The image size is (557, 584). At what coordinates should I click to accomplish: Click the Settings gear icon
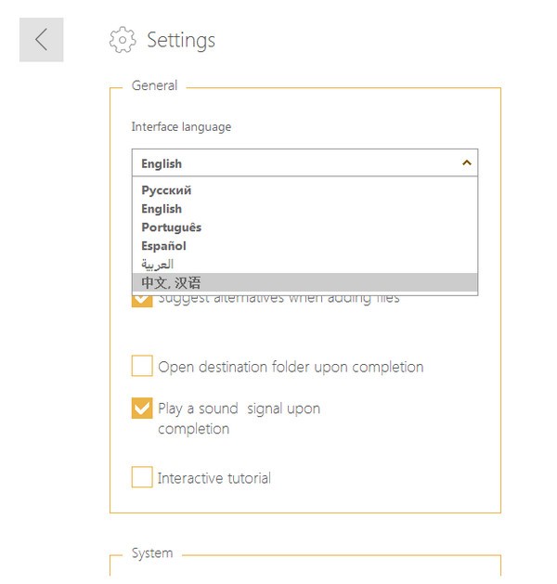(123, 40)
